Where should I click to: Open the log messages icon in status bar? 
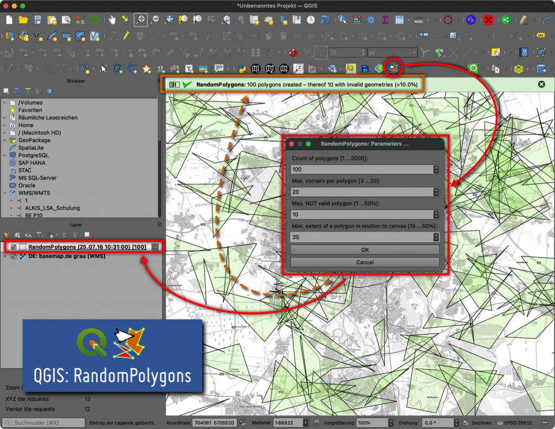coord(545,422)
